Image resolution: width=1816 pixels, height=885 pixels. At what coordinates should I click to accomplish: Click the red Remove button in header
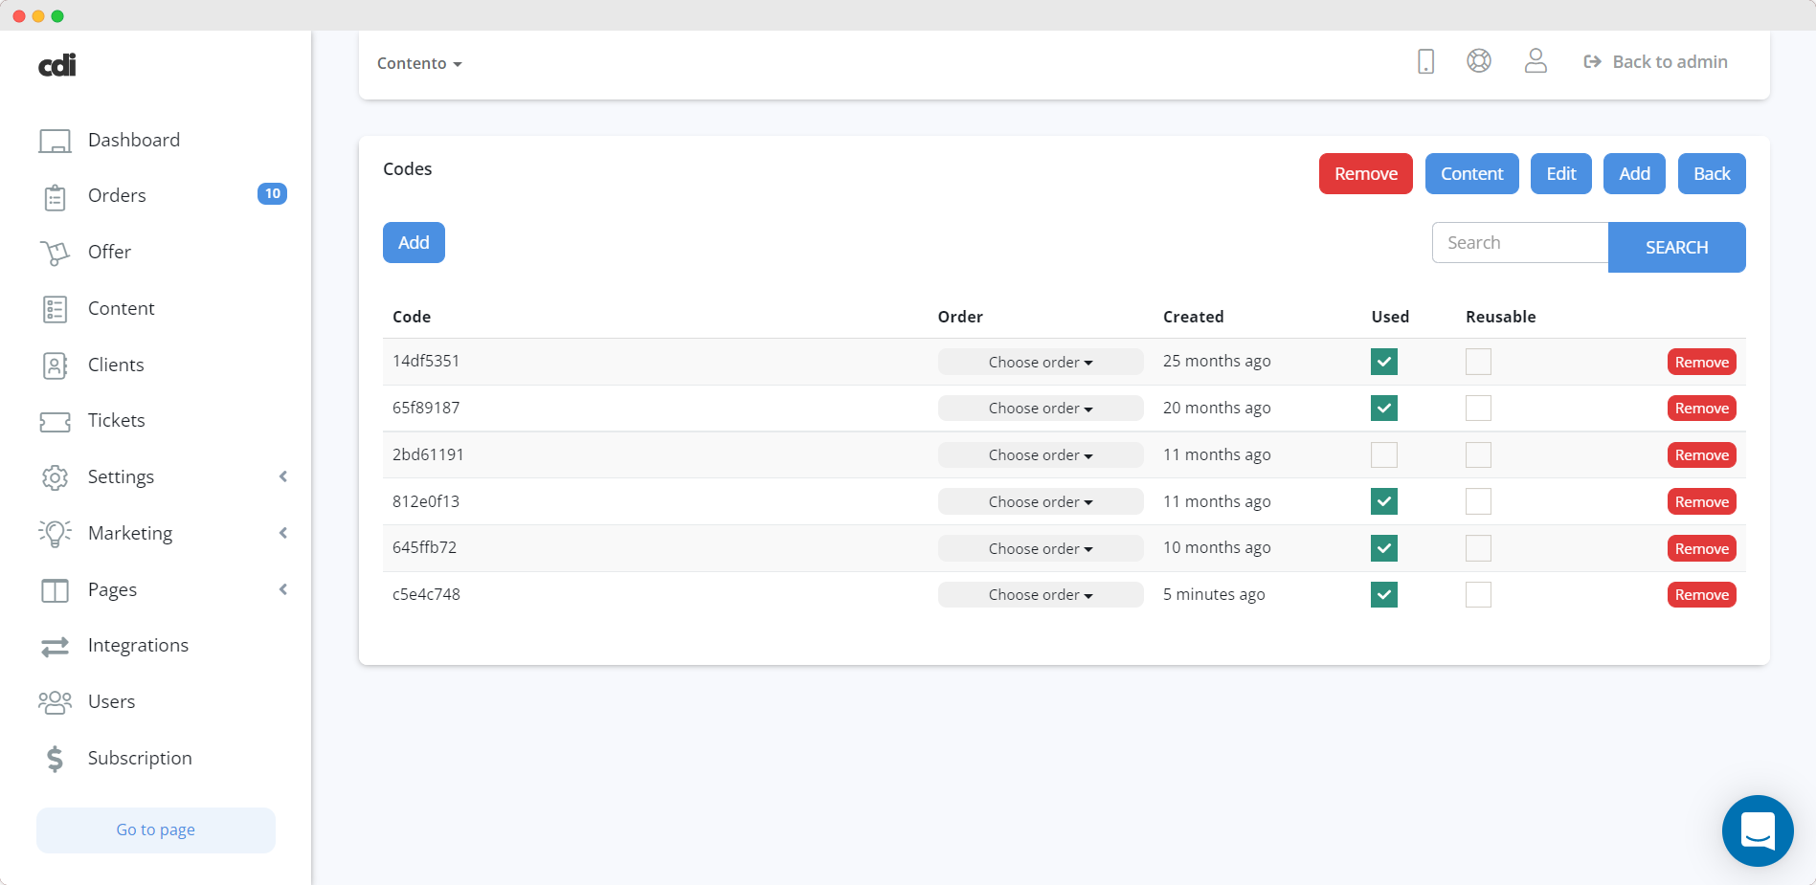click(1366, 174)
